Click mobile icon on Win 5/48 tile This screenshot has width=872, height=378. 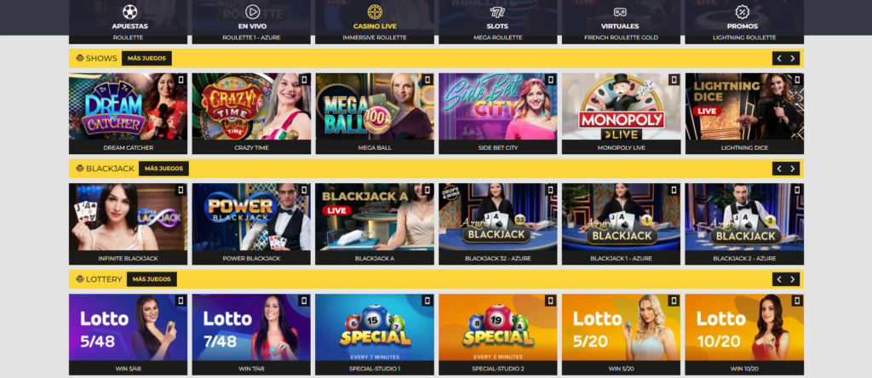click(x=181, y=301)
